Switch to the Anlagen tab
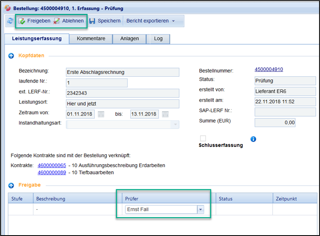 129,39
